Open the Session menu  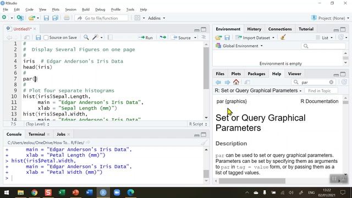coord(70,9)
